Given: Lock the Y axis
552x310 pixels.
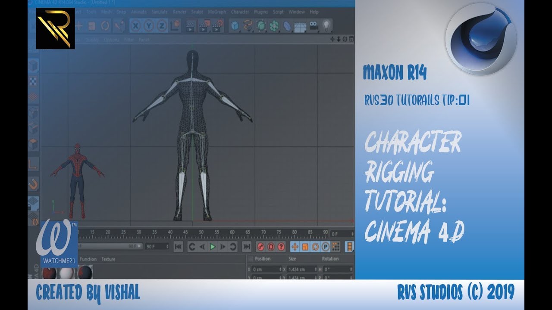Looking at the screenshot, I should [149, 26].
